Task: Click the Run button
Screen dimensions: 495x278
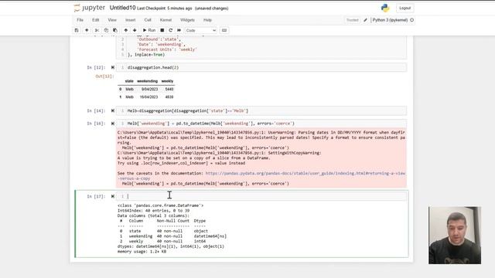Action: [149, 30]
